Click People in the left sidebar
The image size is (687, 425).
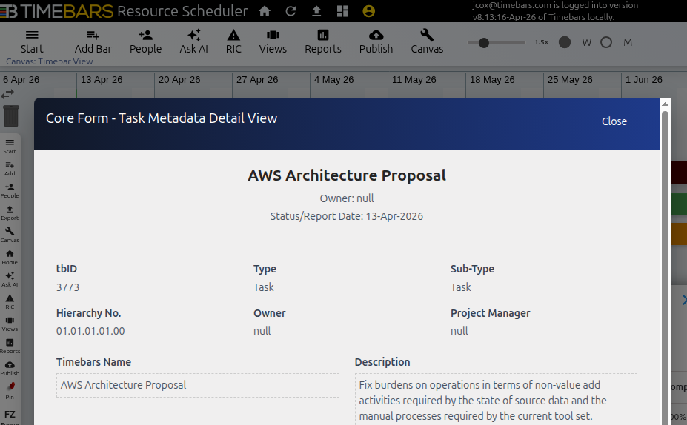coord(10,191)
